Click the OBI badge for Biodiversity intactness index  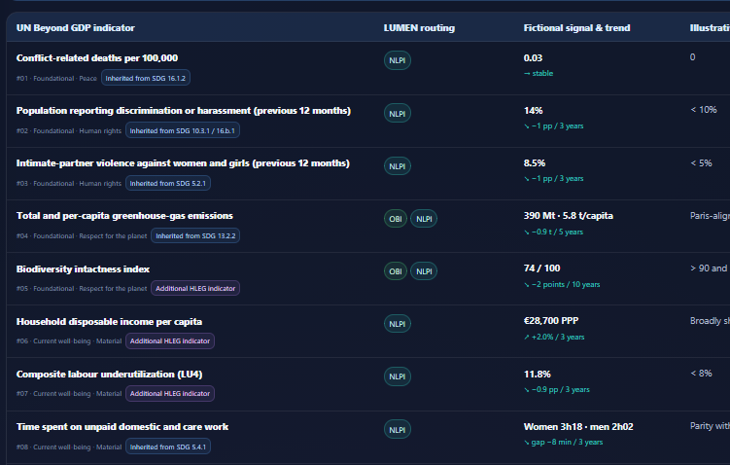(x=396, y=271)
